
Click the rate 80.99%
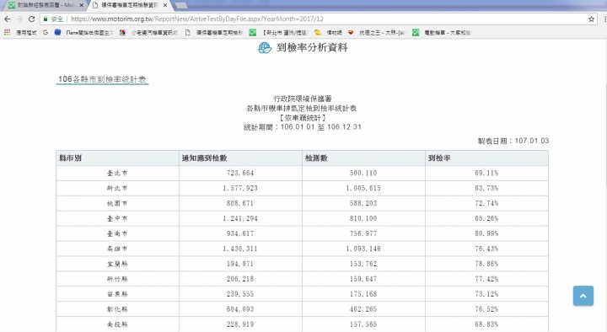[486, 233]
